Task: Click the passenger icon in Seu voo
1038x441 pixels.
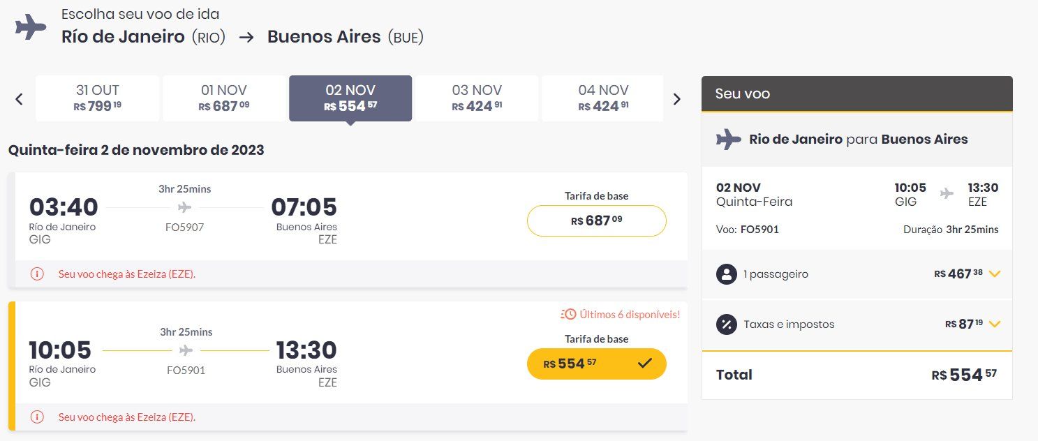Action: click(x=727, y=274)
